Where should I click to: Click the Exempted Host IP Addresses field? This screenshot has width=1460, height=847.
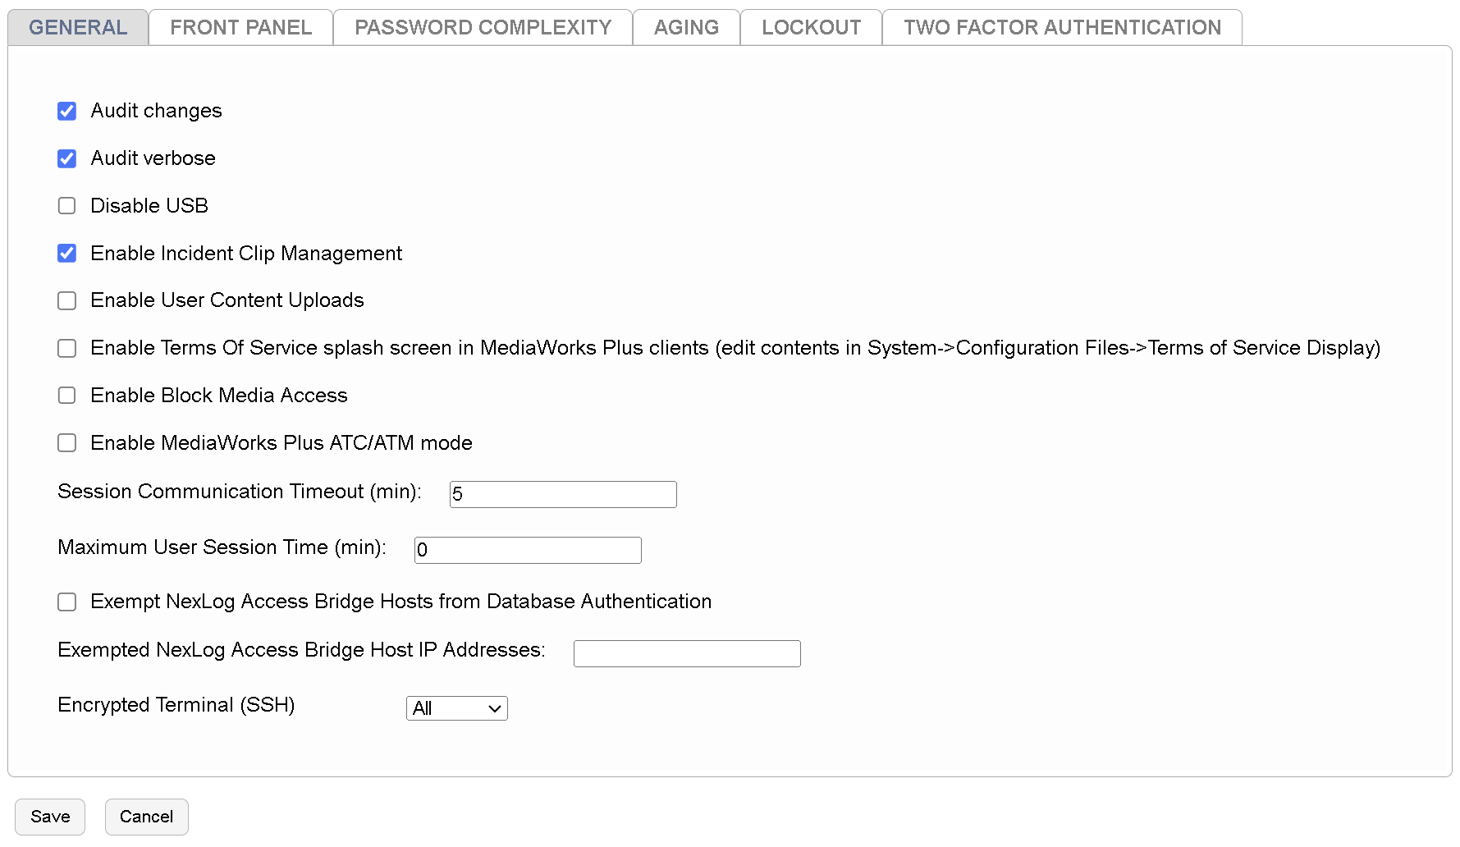click(x=687, y=653)
